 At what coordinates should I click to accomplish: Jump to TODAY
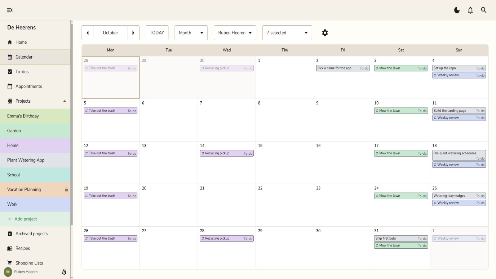157,33
